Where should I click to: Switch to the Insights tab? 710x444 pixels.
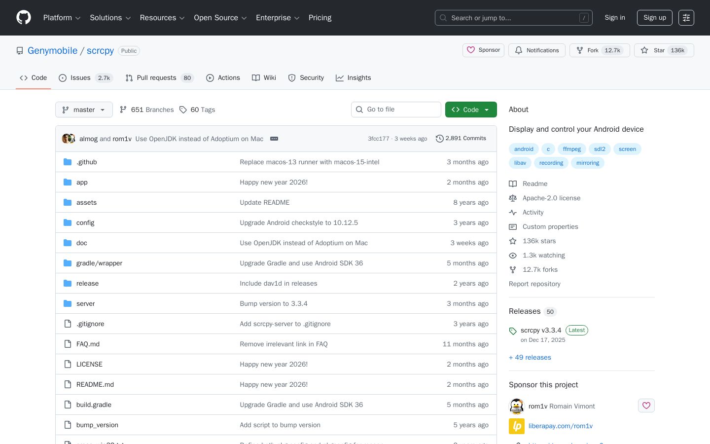point(353,78)
